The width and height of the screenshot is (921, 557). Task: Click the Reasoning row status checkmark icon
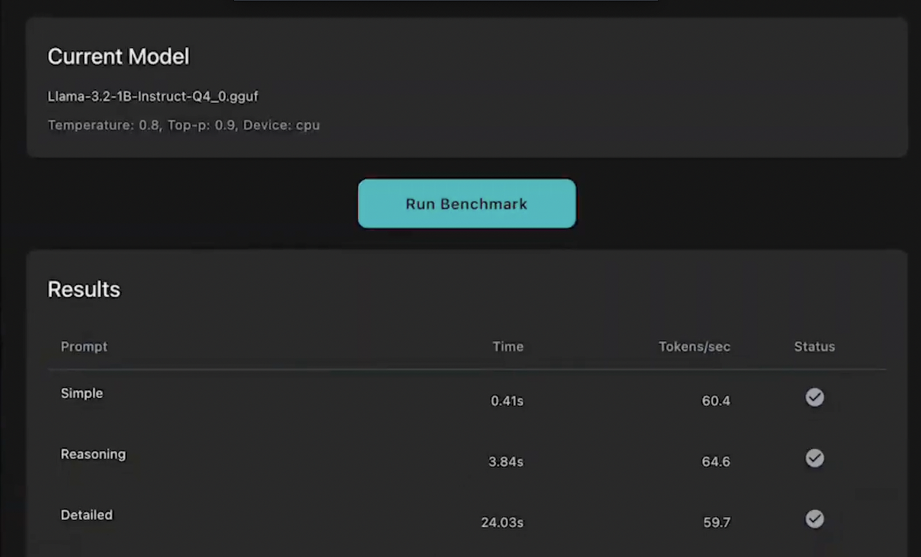pyautogui.click(x=814, y=458)
